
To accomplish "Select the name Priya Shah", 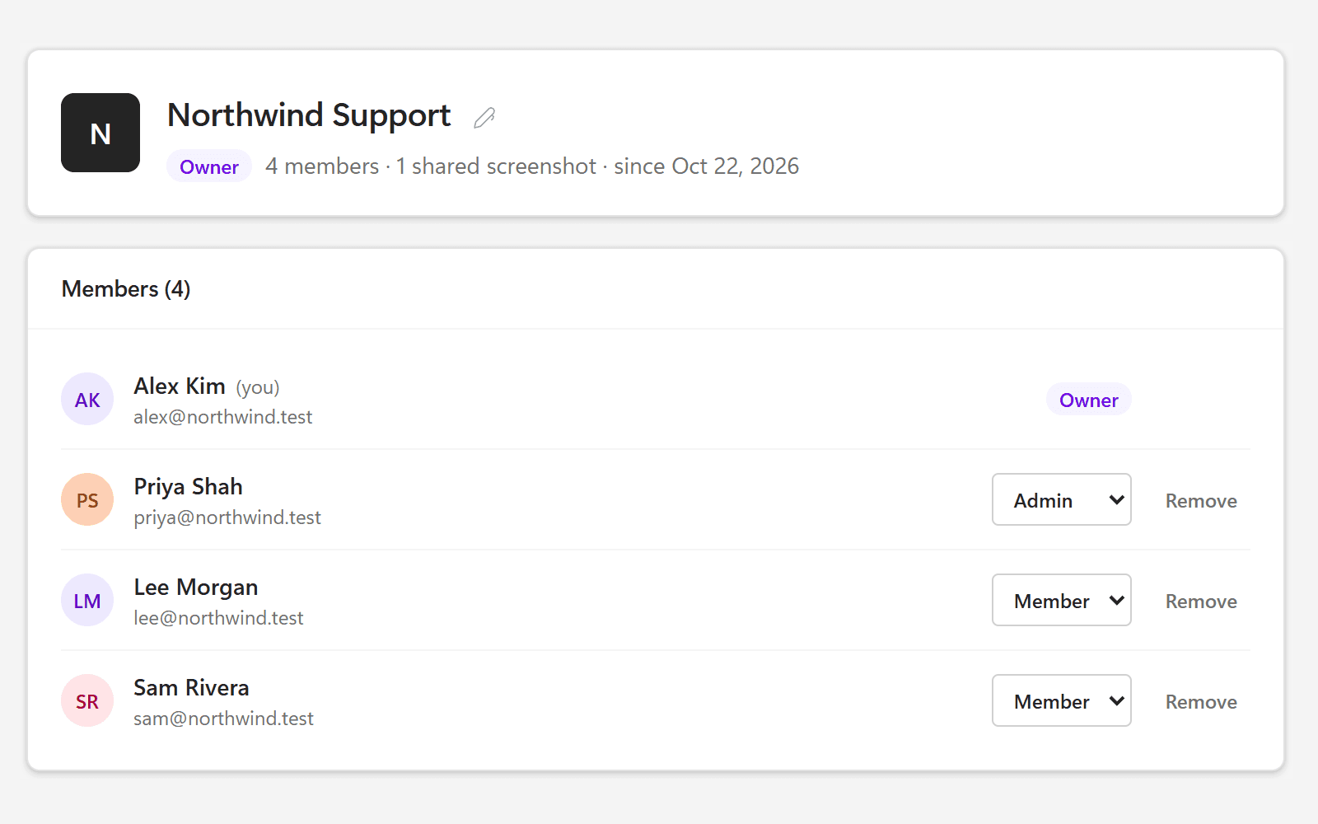I will click(x=188, y=487).
